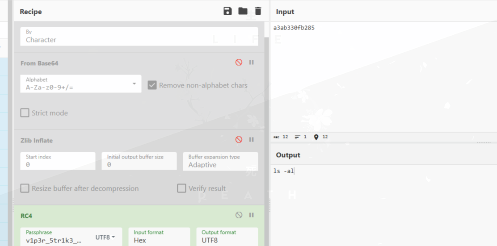Viewport: 497px width, 246px height.
Task: Set breakpoint on Zlib Inflate operation
Action: [x=252, y=140]
